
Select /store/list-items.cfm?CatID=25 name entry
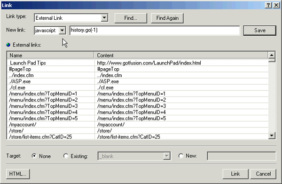coord(51,136)
